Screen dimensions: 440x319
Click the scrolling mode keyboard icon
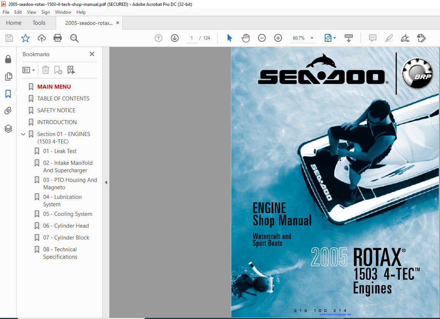pos(349,38)
